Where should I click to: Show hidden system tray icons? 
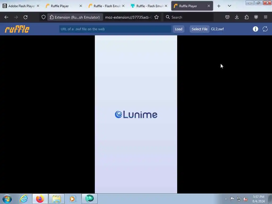tap(226, 199)
